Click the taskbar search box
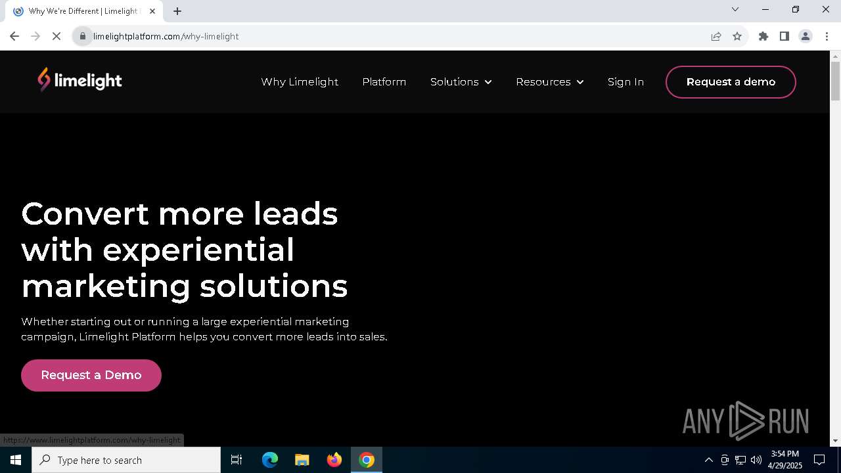The width and height of the screenshot is (841, 473). coord(126,460)
